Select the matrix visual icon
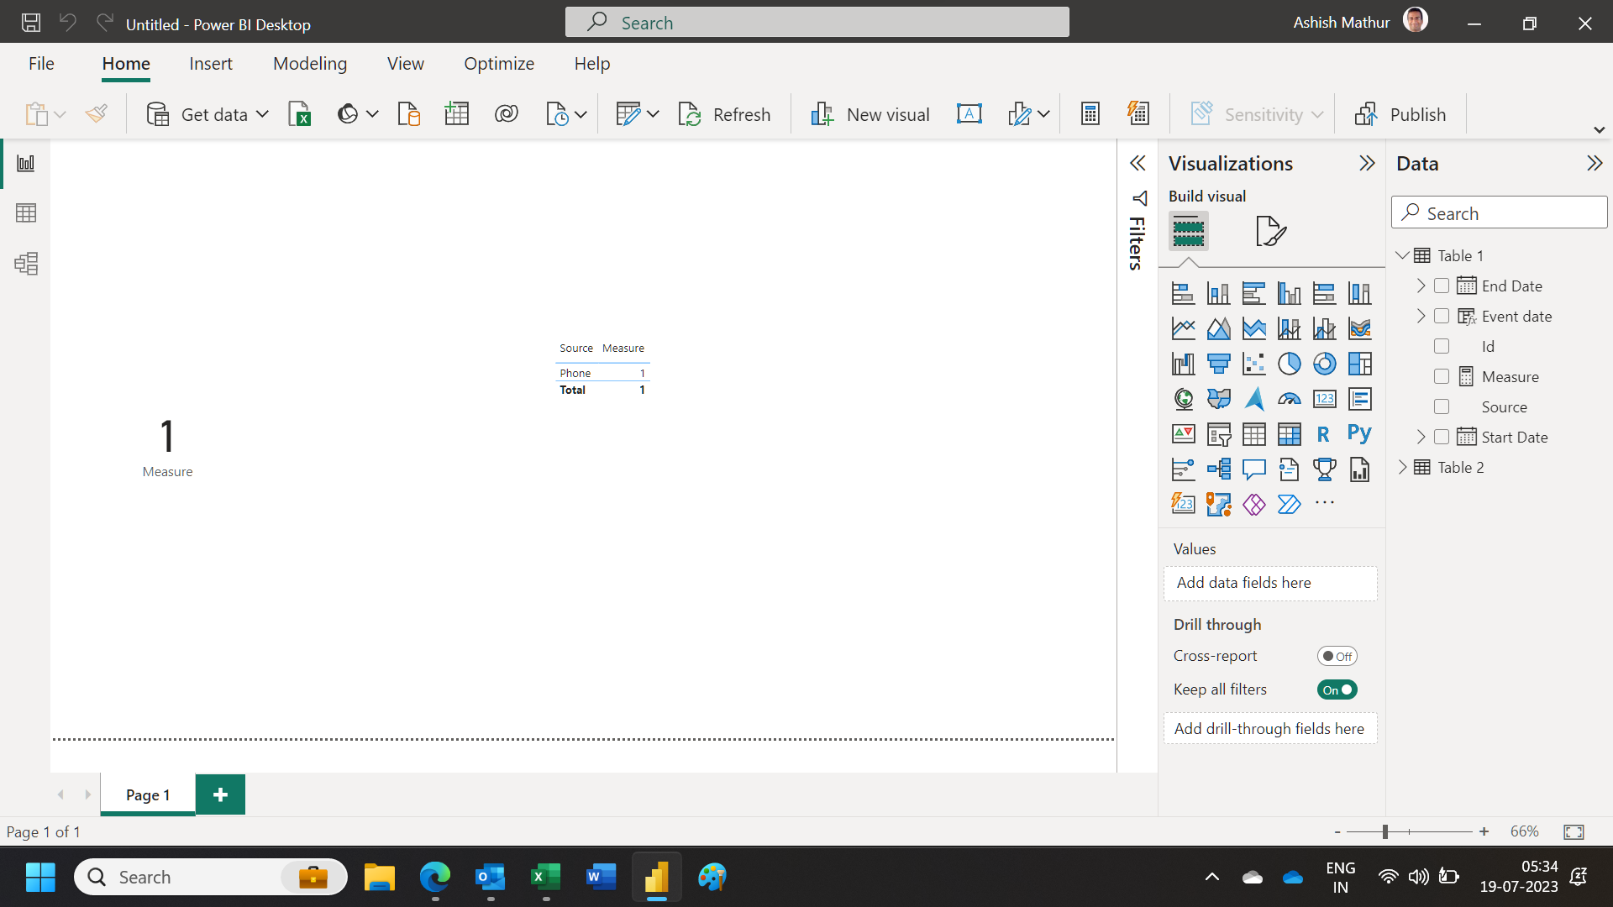 1289,434
